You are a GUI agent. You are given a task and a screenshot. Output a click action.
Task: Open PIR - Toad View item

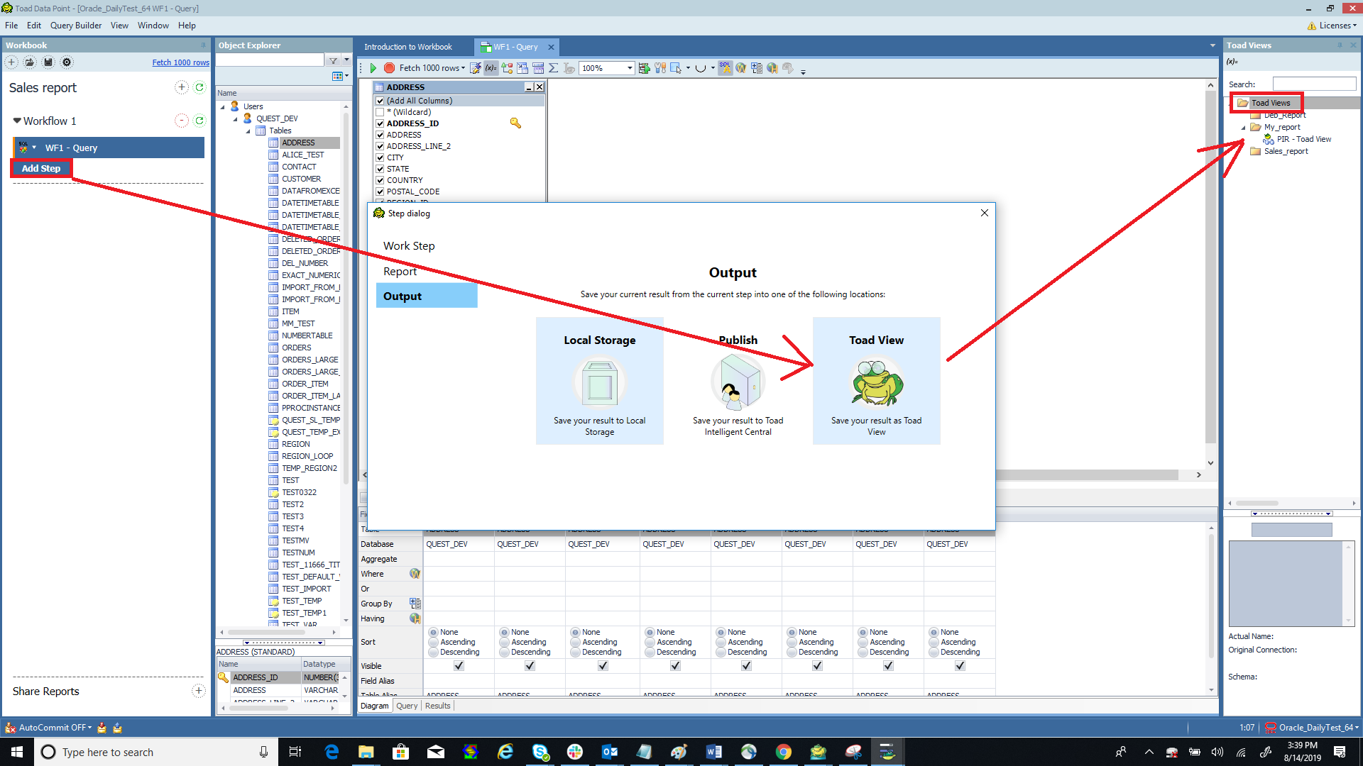click(x=1304, y=139)
